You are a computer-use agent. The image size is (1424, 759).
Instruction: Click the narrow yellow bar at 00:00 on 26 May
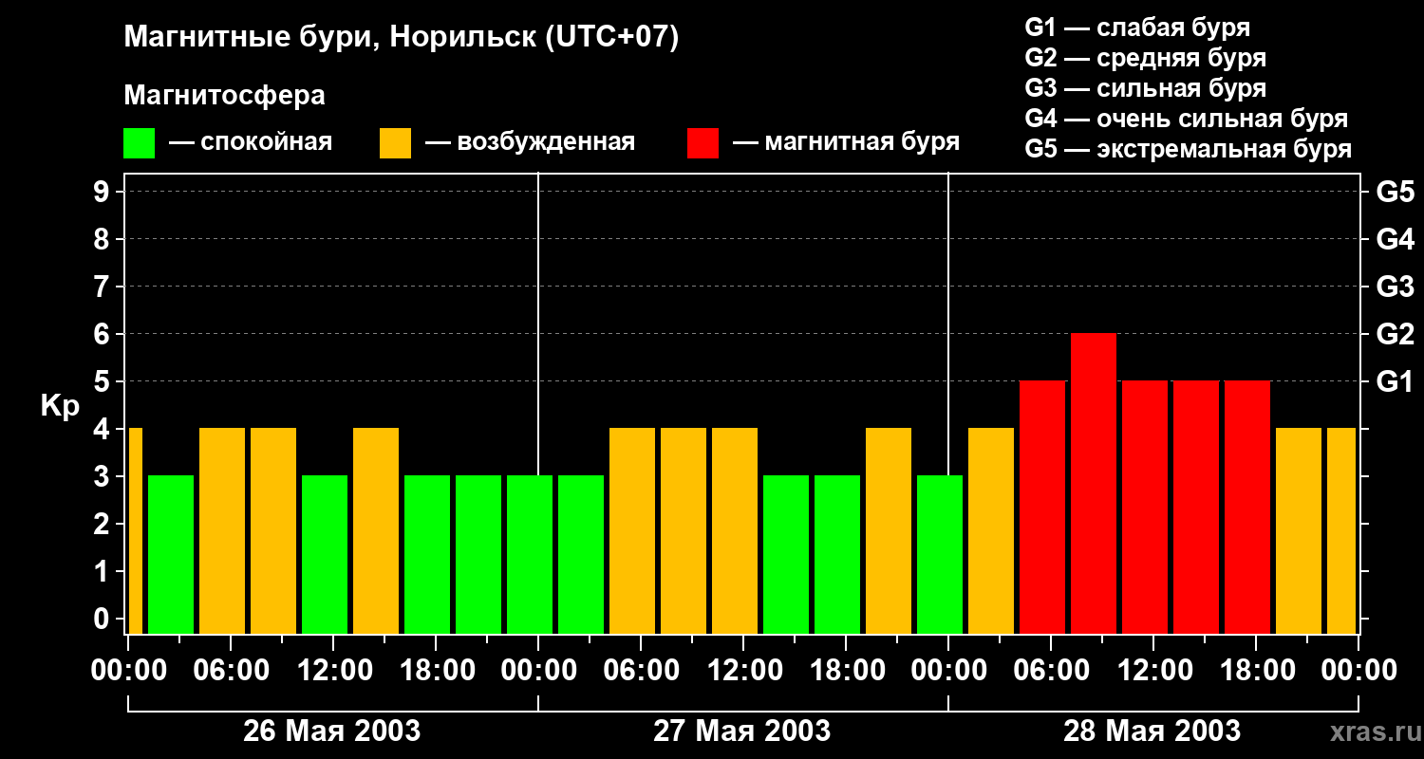[135, 531]
